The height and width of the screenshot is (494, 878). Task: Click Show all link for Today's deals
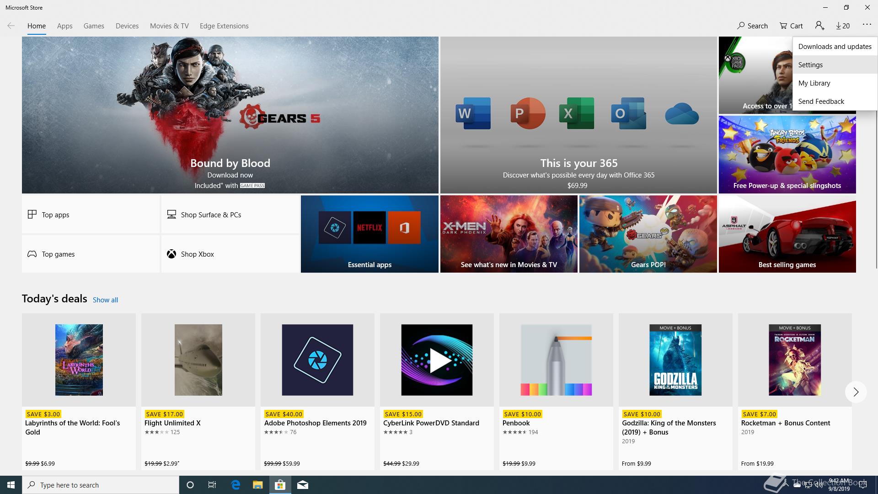[105, 300]
